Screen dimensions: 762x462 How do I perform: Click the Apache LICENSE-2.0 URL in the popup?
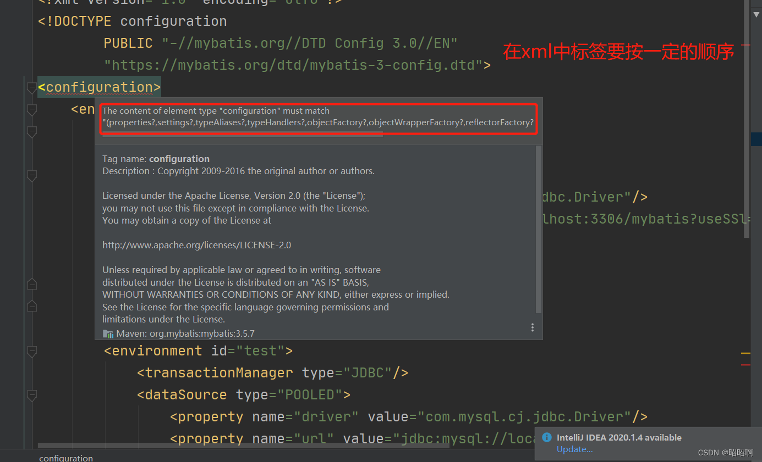coord(196,245)
